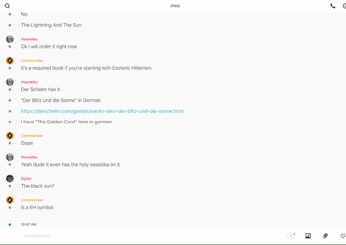Open the search magnifier icon
Screen dimensions: 346x245
tap(7, 6)
